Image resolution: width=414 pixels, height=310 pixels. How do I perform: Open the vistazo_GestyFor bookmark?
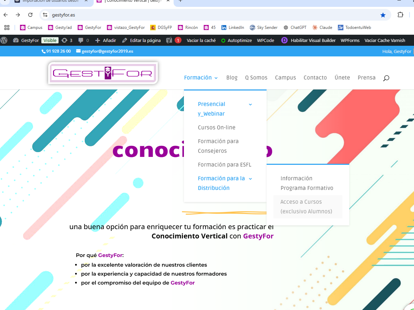click(x=126, y=28)
